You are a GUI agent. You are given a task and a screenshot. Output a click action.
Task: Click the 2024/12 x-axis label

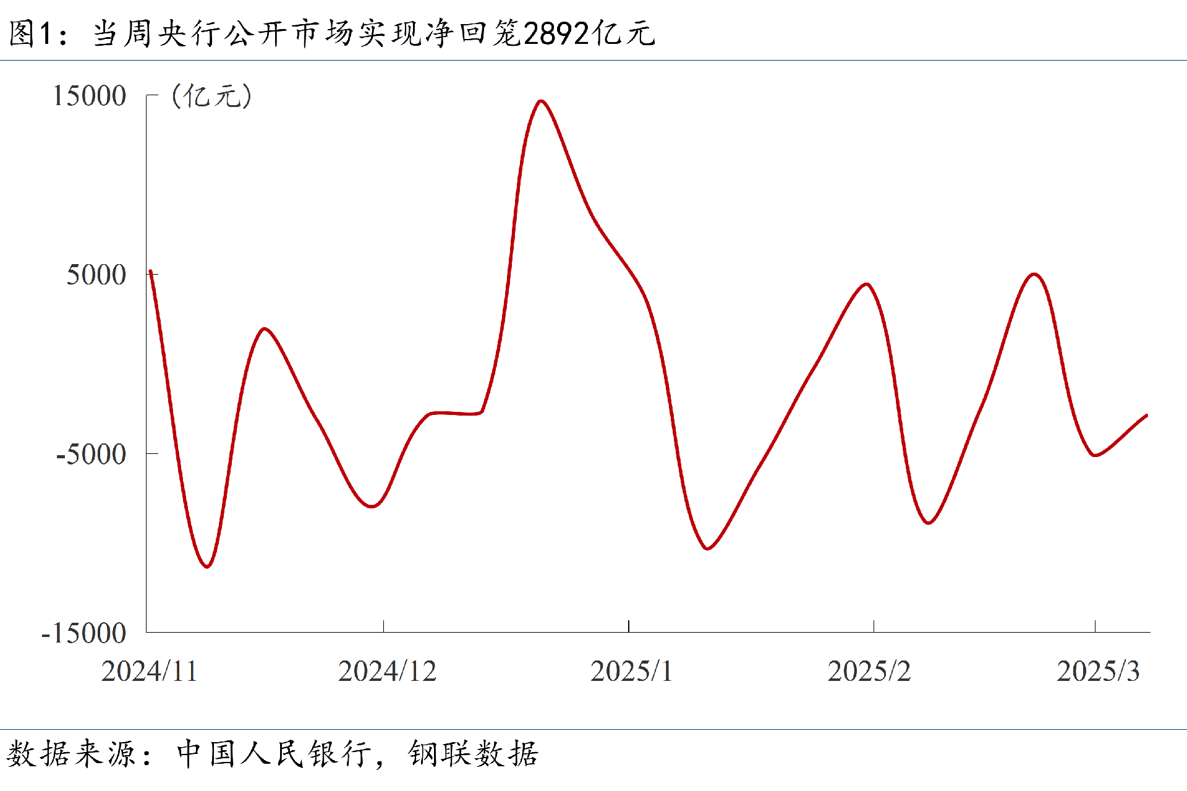click(x=387, y=672)
